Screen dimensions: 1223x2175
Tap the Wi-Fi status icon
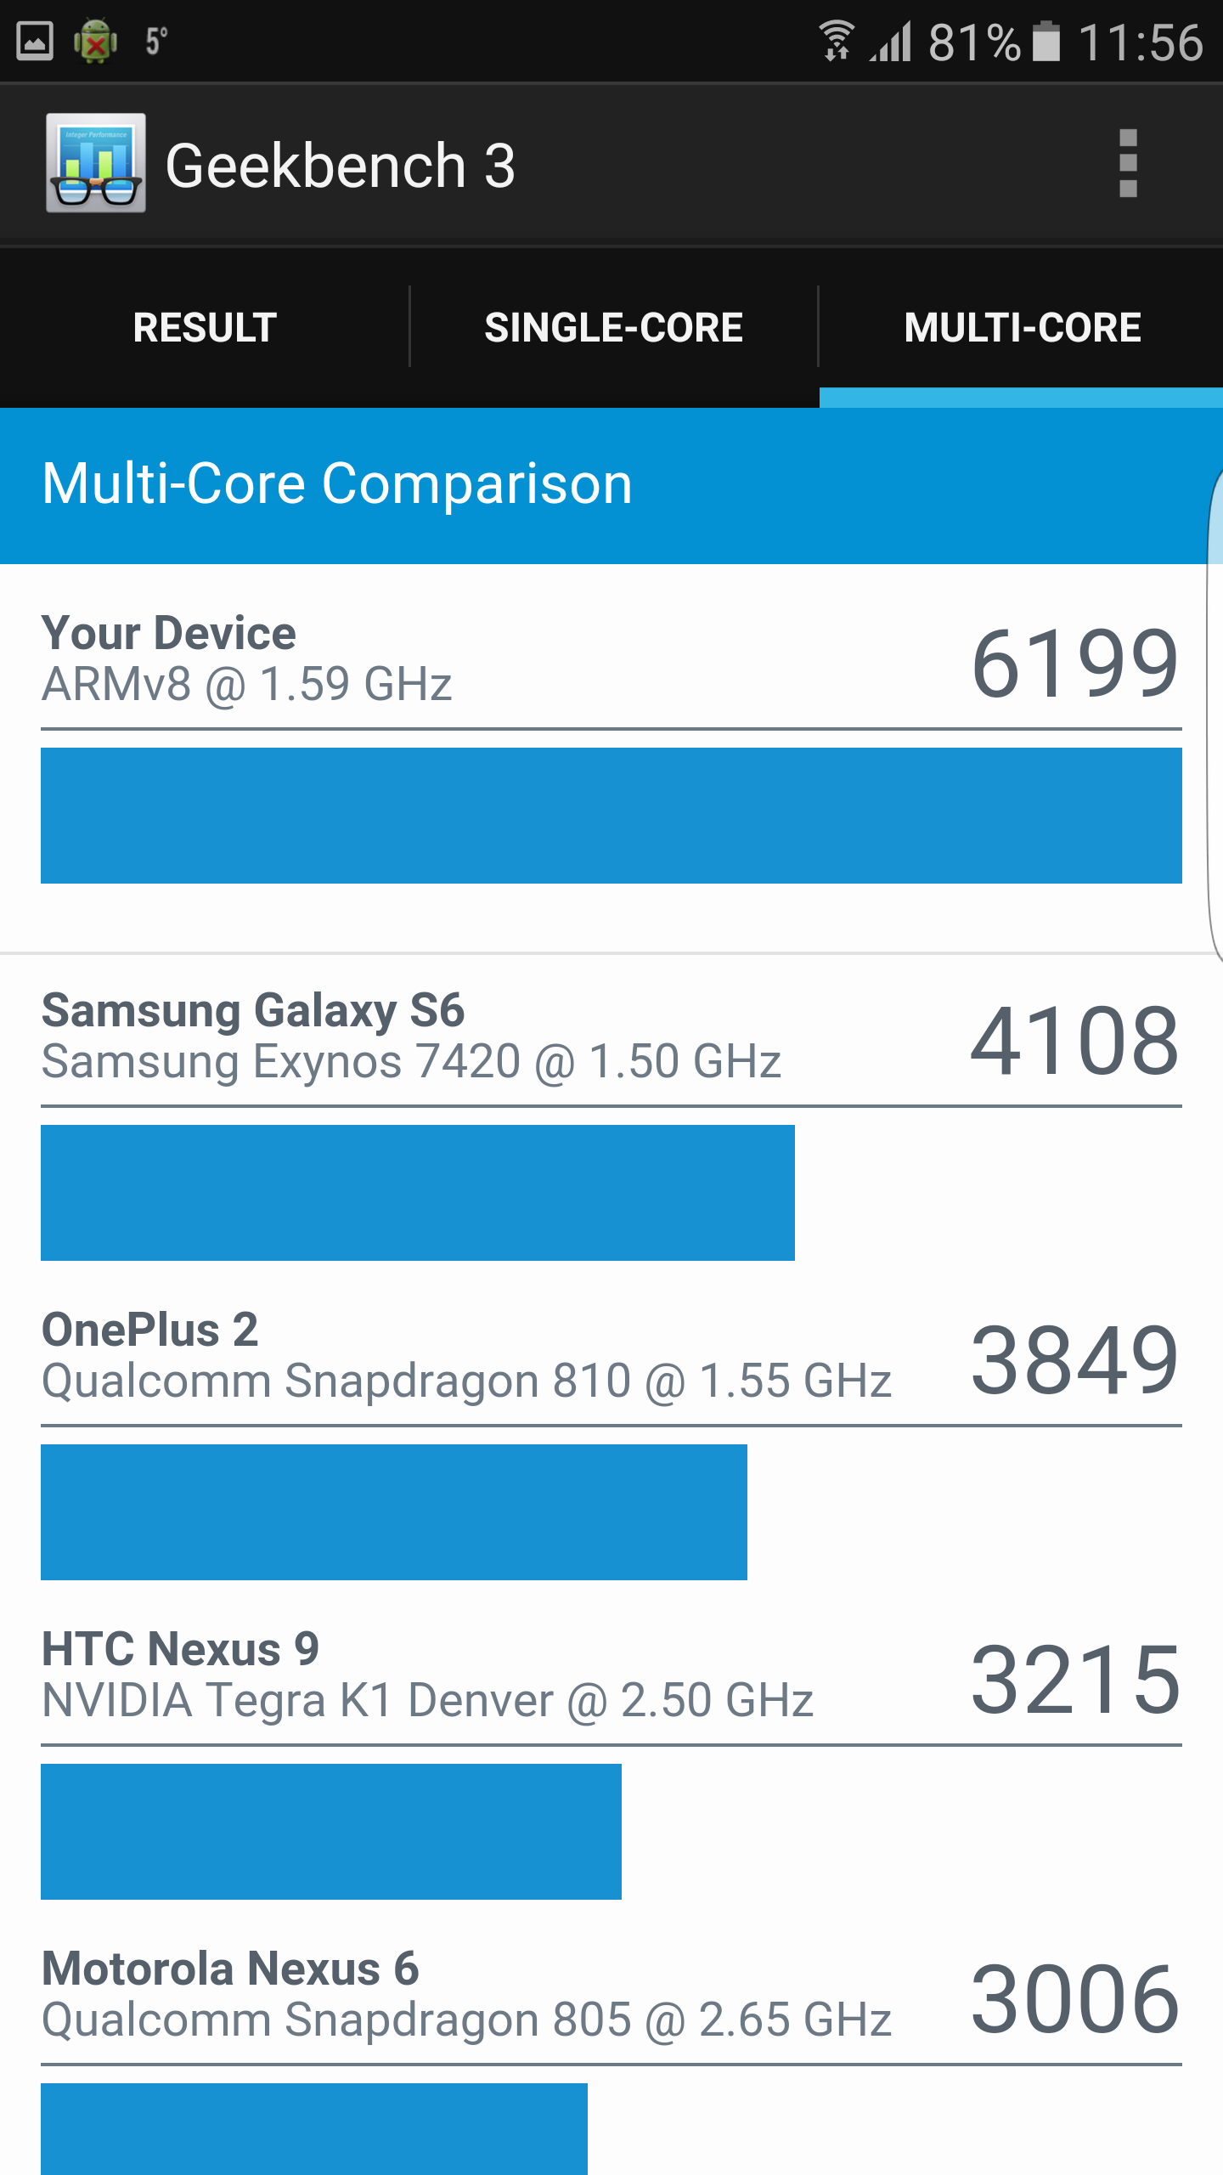836,41
